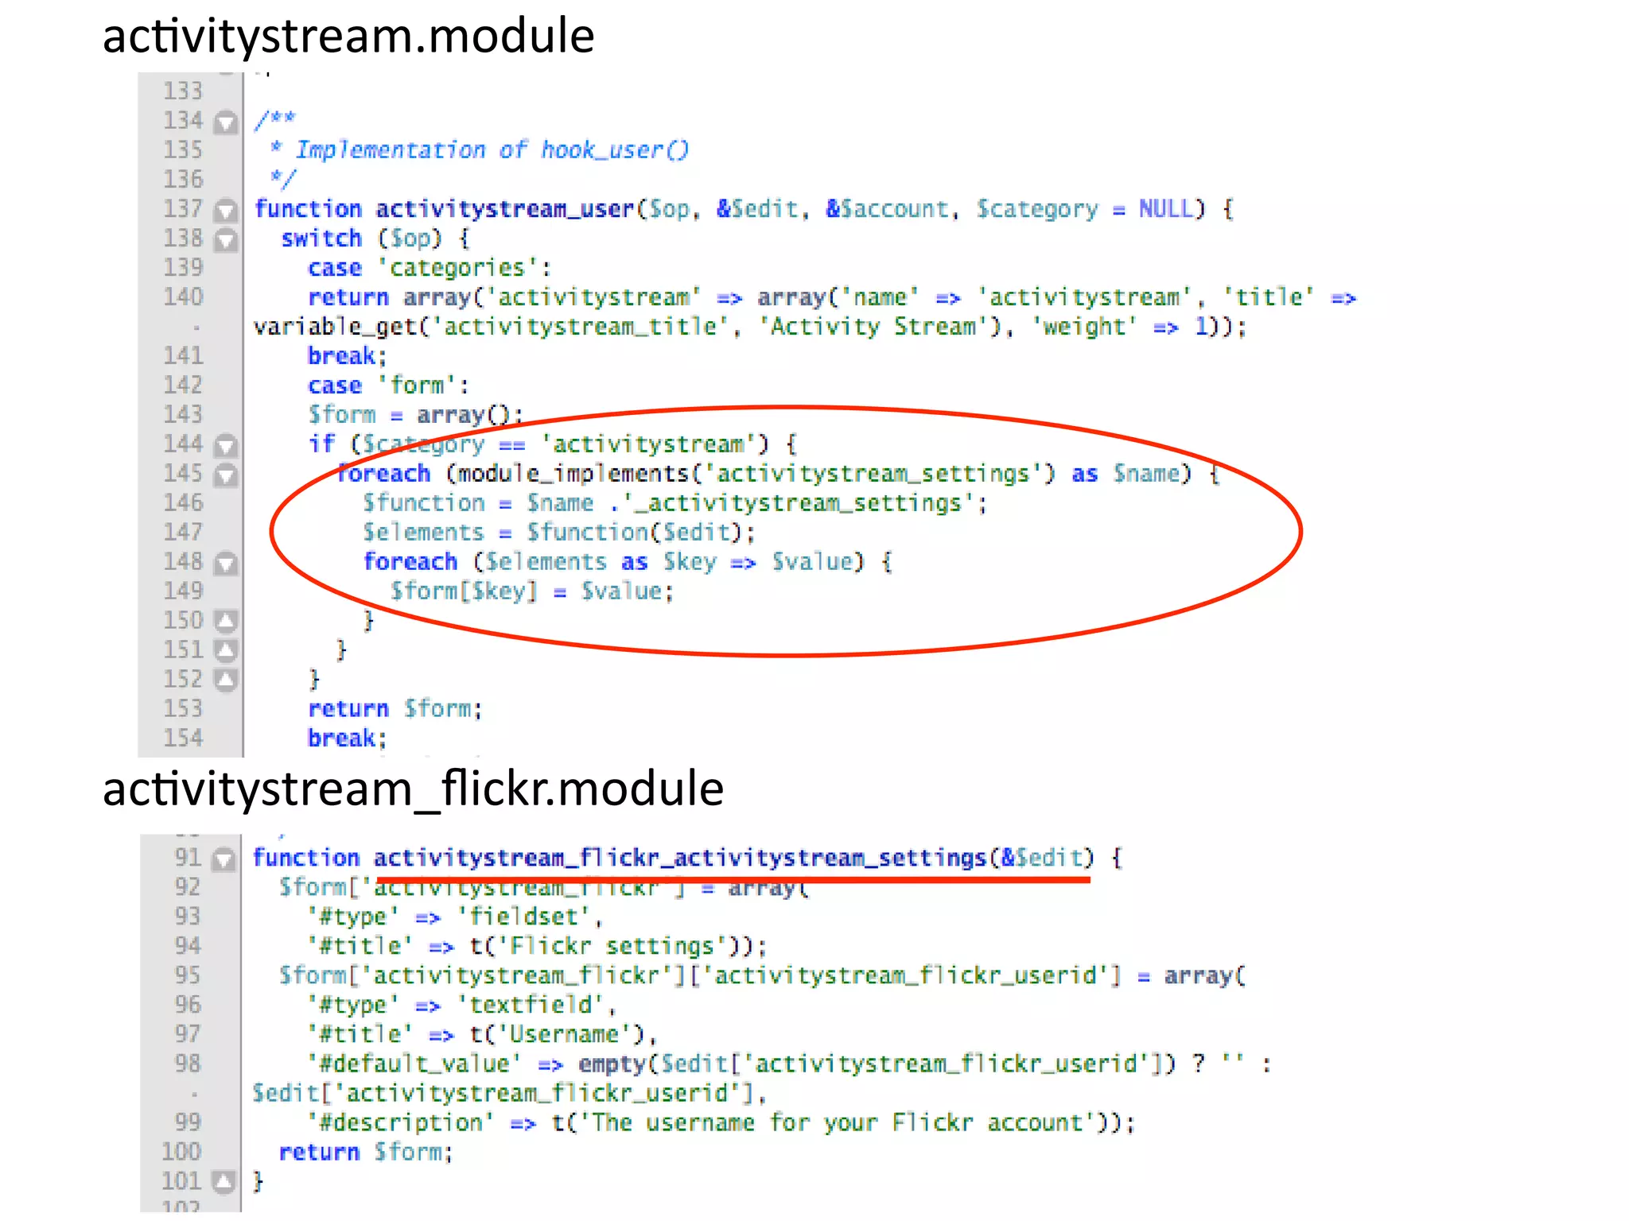This screenshot has width=1629, height=1221.
Task: Click the 'Implementation of hook_user()' comment
Action: 492,150
